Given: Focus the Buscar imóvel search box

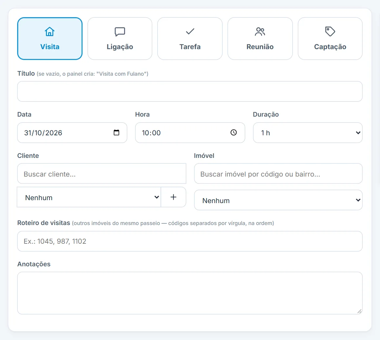Looking at the screenshot, I should point(278,174).
